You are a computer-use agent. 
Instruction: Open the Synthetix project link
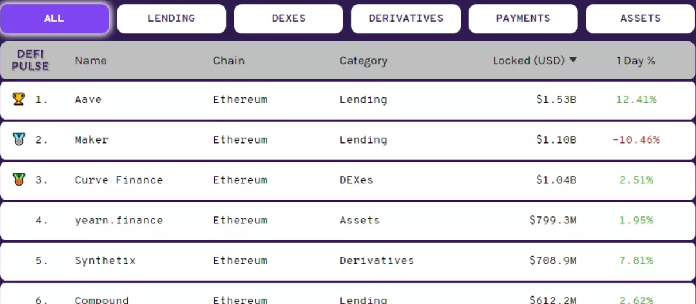point(105,260)
